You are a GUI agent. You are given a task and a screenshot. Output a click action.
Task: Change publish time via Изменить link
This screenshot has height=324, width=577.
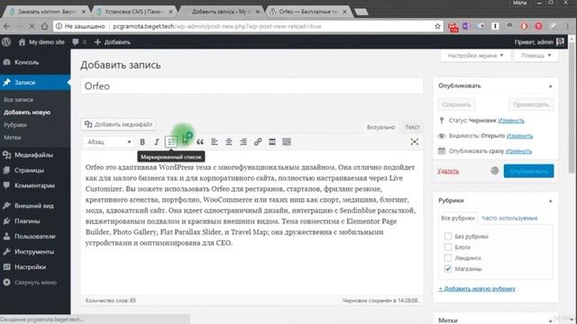pos(518,151)
